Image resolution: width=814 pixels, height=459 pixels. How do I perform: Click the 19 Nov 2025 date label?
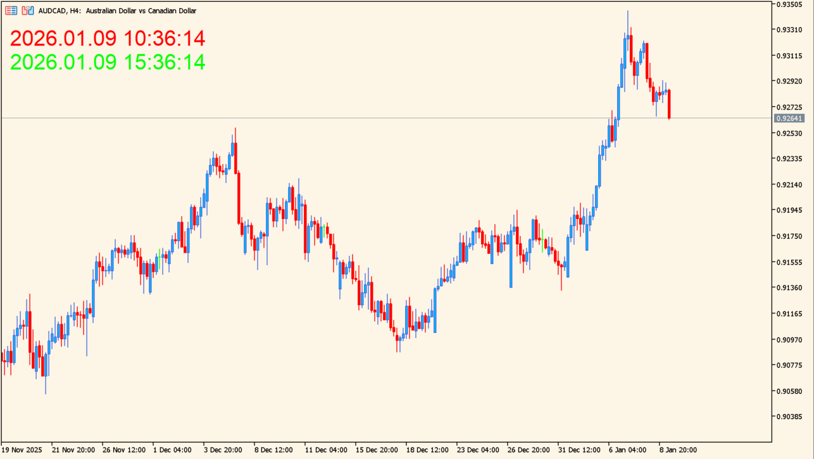22,450
